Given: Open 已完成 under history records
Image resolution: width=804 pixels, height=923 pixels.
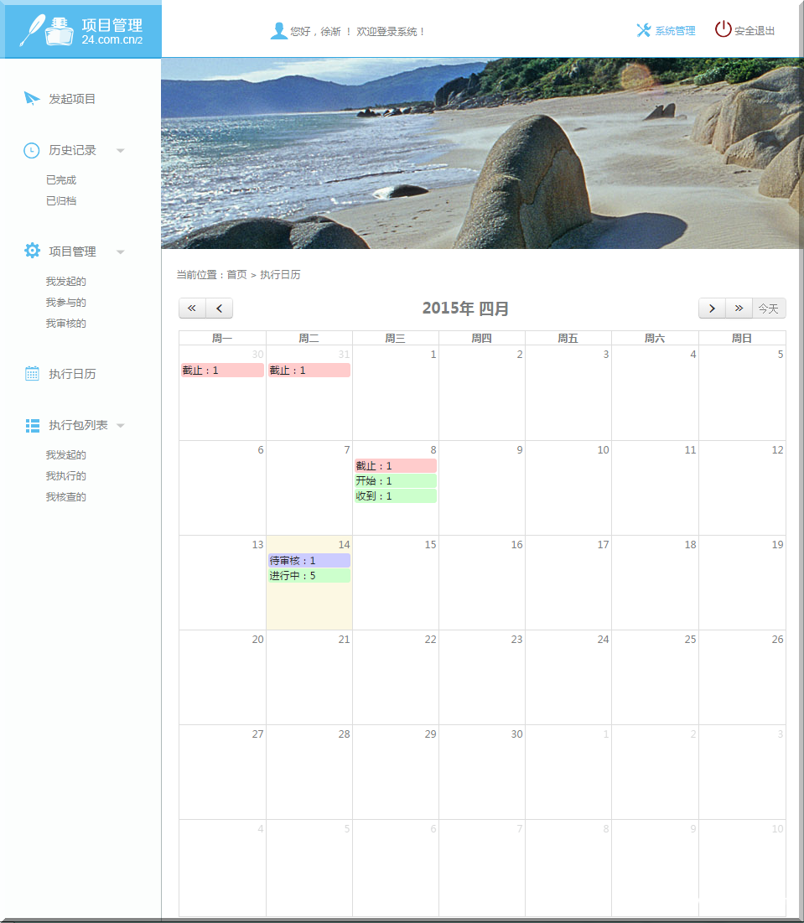Looking at the screenshot, I should 61,180.
